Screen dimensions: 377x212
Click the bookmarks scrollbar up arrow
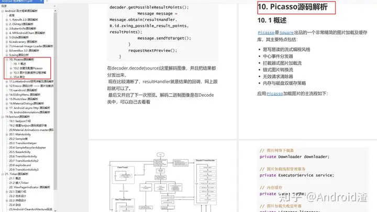click(x=56, y=11)
